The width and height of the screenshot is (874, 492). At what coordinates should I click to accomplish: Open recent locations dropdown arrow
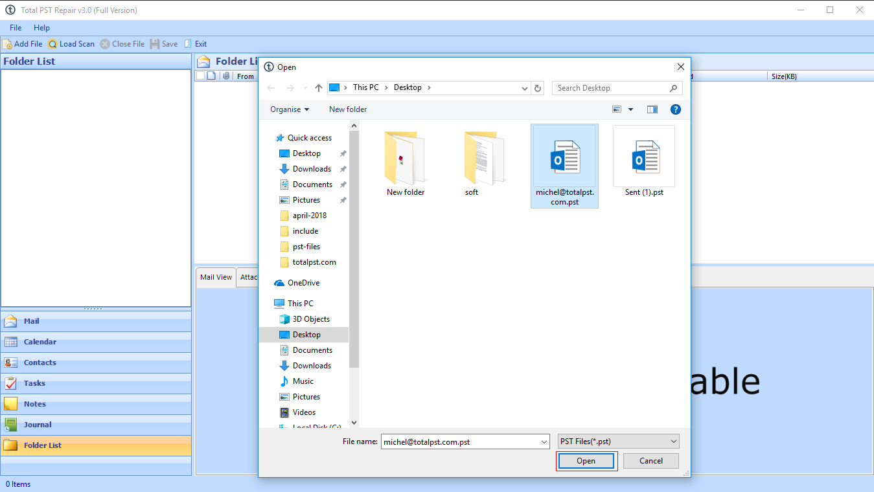point(305,88)
